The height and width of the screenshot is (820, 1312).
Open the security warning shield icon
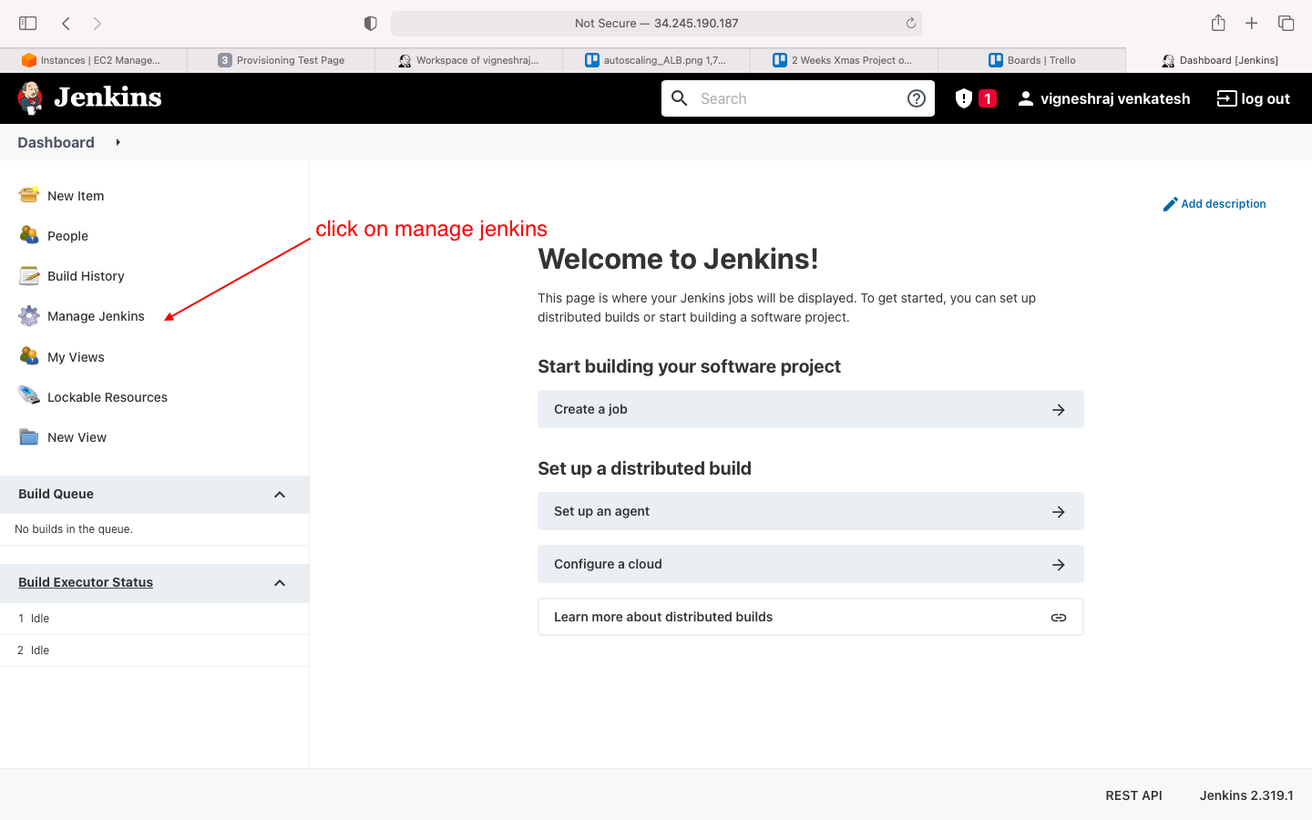coord(964,98)
